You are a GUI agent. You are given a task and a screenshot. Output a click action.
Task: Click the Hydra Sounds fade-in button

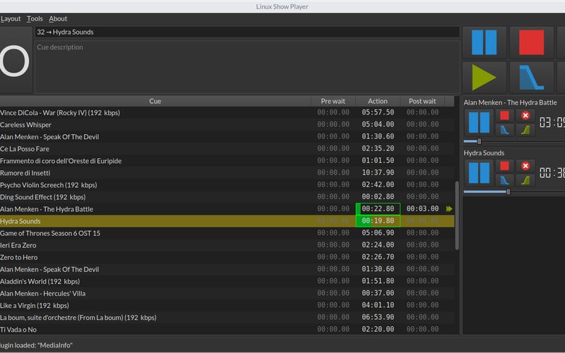pyautogui.click(x=525, y=181)
